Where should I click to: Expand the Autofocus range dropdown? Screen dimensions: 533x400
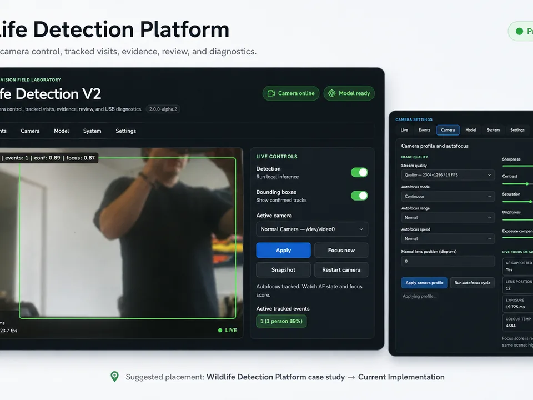click(x=447, y=217)
